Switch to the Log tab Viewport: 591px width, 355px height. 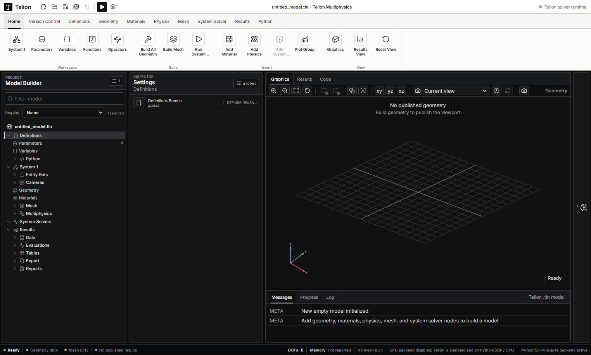coord(330,297)
